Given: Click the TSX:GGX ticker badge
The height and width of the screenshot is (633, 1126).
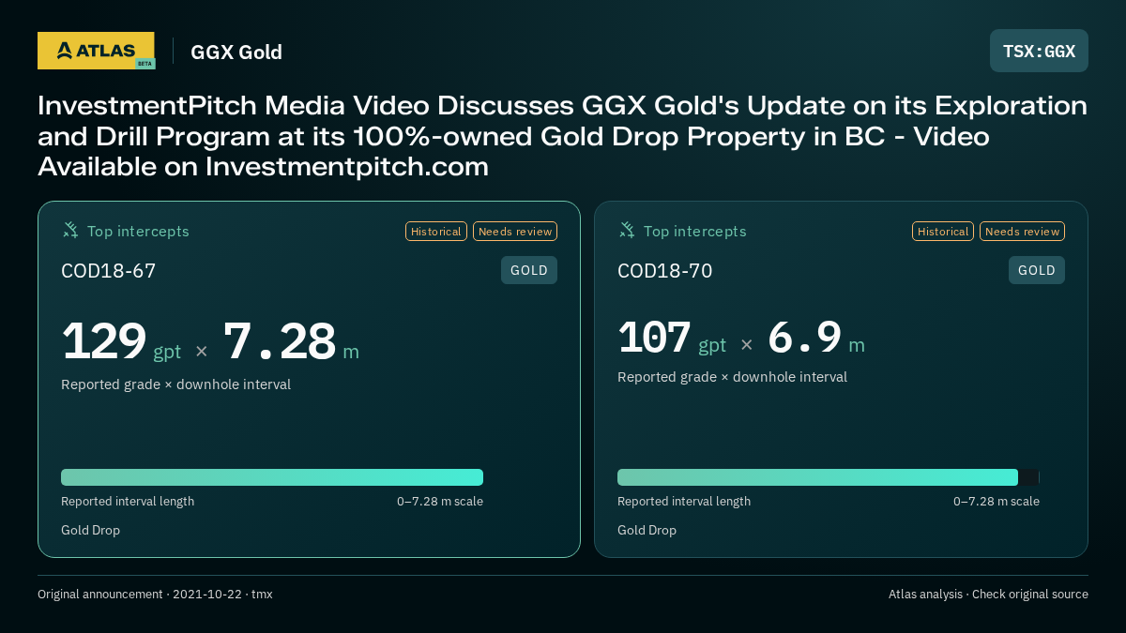Looking at the screenshot, I should coord(1039,51).
